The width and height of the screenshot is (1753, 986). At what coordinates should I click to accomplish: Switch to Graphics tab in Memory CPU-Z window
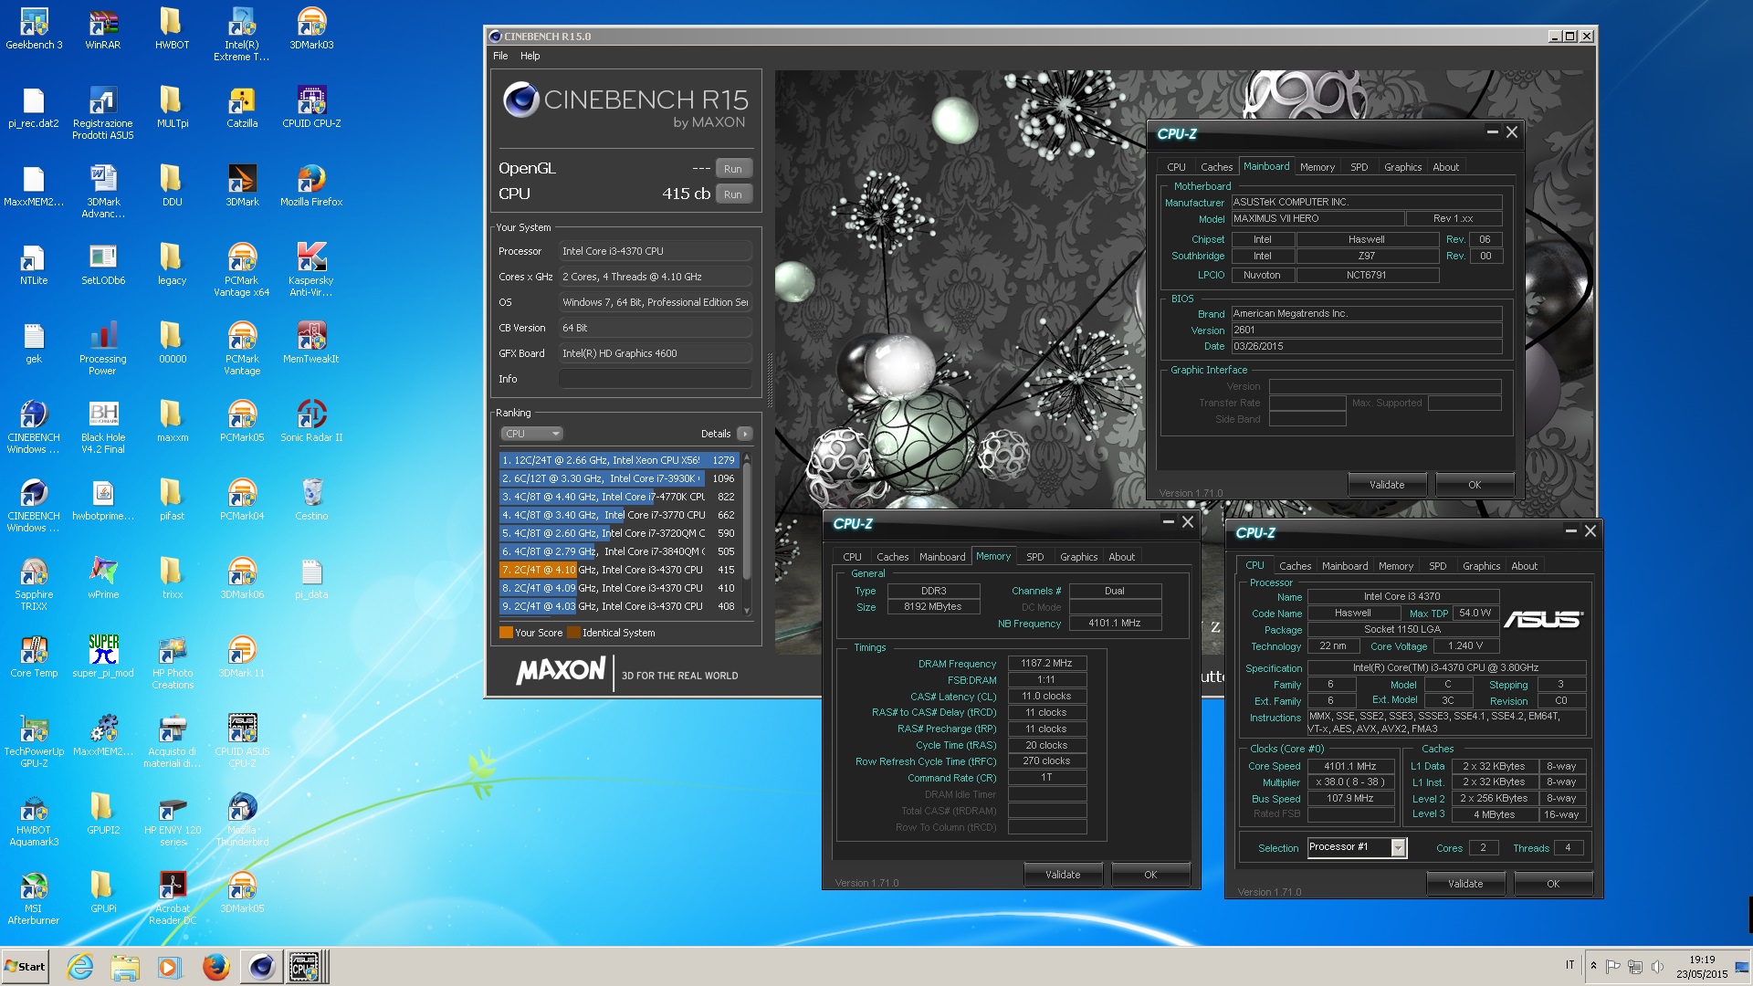click(1078, 557)
